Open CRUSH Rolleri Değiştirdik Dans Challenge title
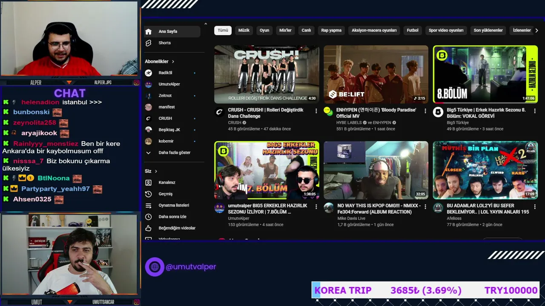This screenshot has height=306, width=545. click(x=266, y=113)
